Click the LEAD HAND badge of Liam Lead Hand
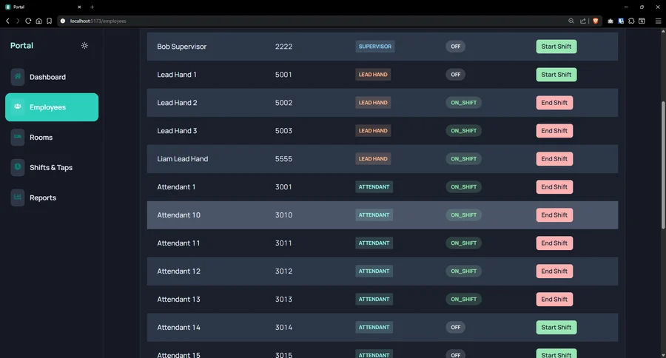 pyautogui.click(x=373, y=158)
